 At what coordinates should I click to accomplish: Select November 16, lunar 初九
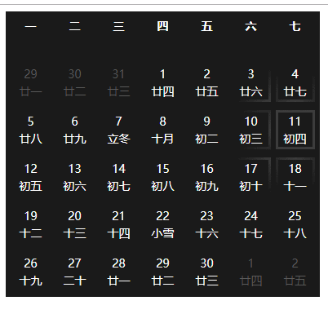point(206,177)
